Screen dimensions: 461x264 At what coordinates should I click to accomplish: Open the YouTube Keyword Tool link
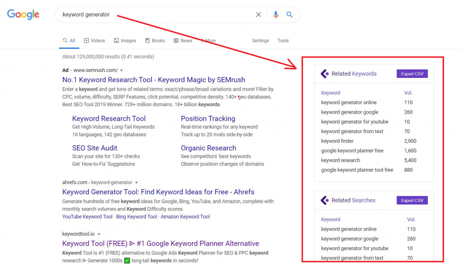[x=87, y=217]
